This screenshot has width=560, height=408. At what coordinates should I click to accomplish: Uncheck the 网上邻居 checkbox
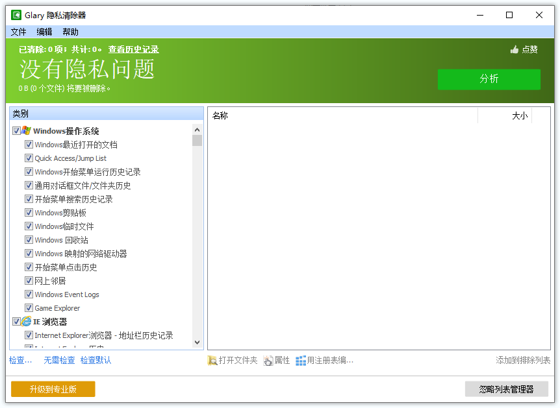29,281
